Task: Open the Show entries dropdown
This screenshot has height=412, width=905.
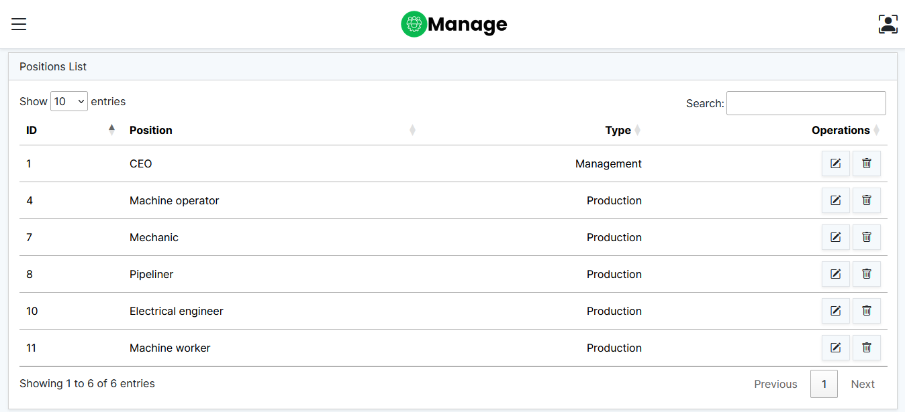Action: [69, 102]
